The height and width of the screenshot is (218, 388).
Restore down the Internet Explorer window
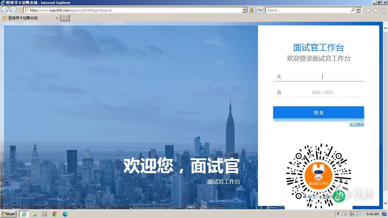point(379,2)
